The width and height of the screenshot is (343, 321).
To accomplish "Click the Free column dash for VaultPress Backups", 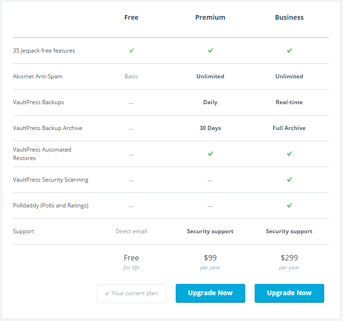I will click(131, 103).
